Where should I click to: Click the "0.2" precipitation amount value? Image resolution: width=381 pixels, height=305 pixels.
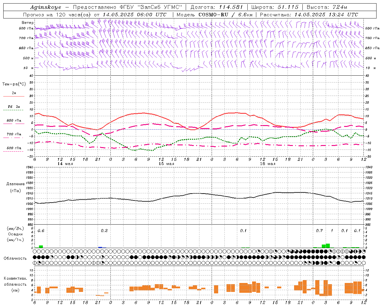coord(104,231)
